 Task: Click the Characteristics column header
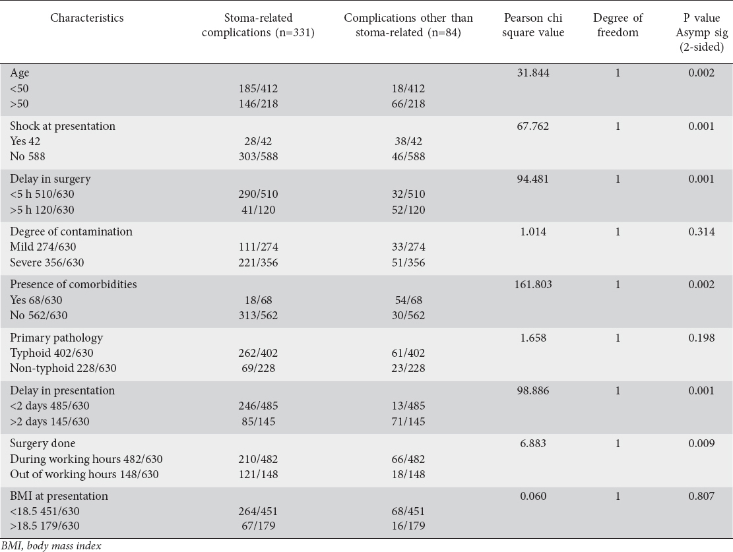(x=87, y=18)
